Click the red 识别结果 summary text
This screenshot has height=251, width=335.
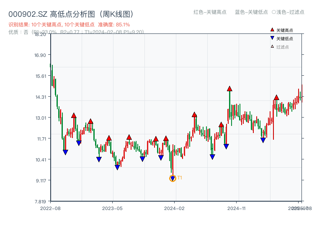69,25
